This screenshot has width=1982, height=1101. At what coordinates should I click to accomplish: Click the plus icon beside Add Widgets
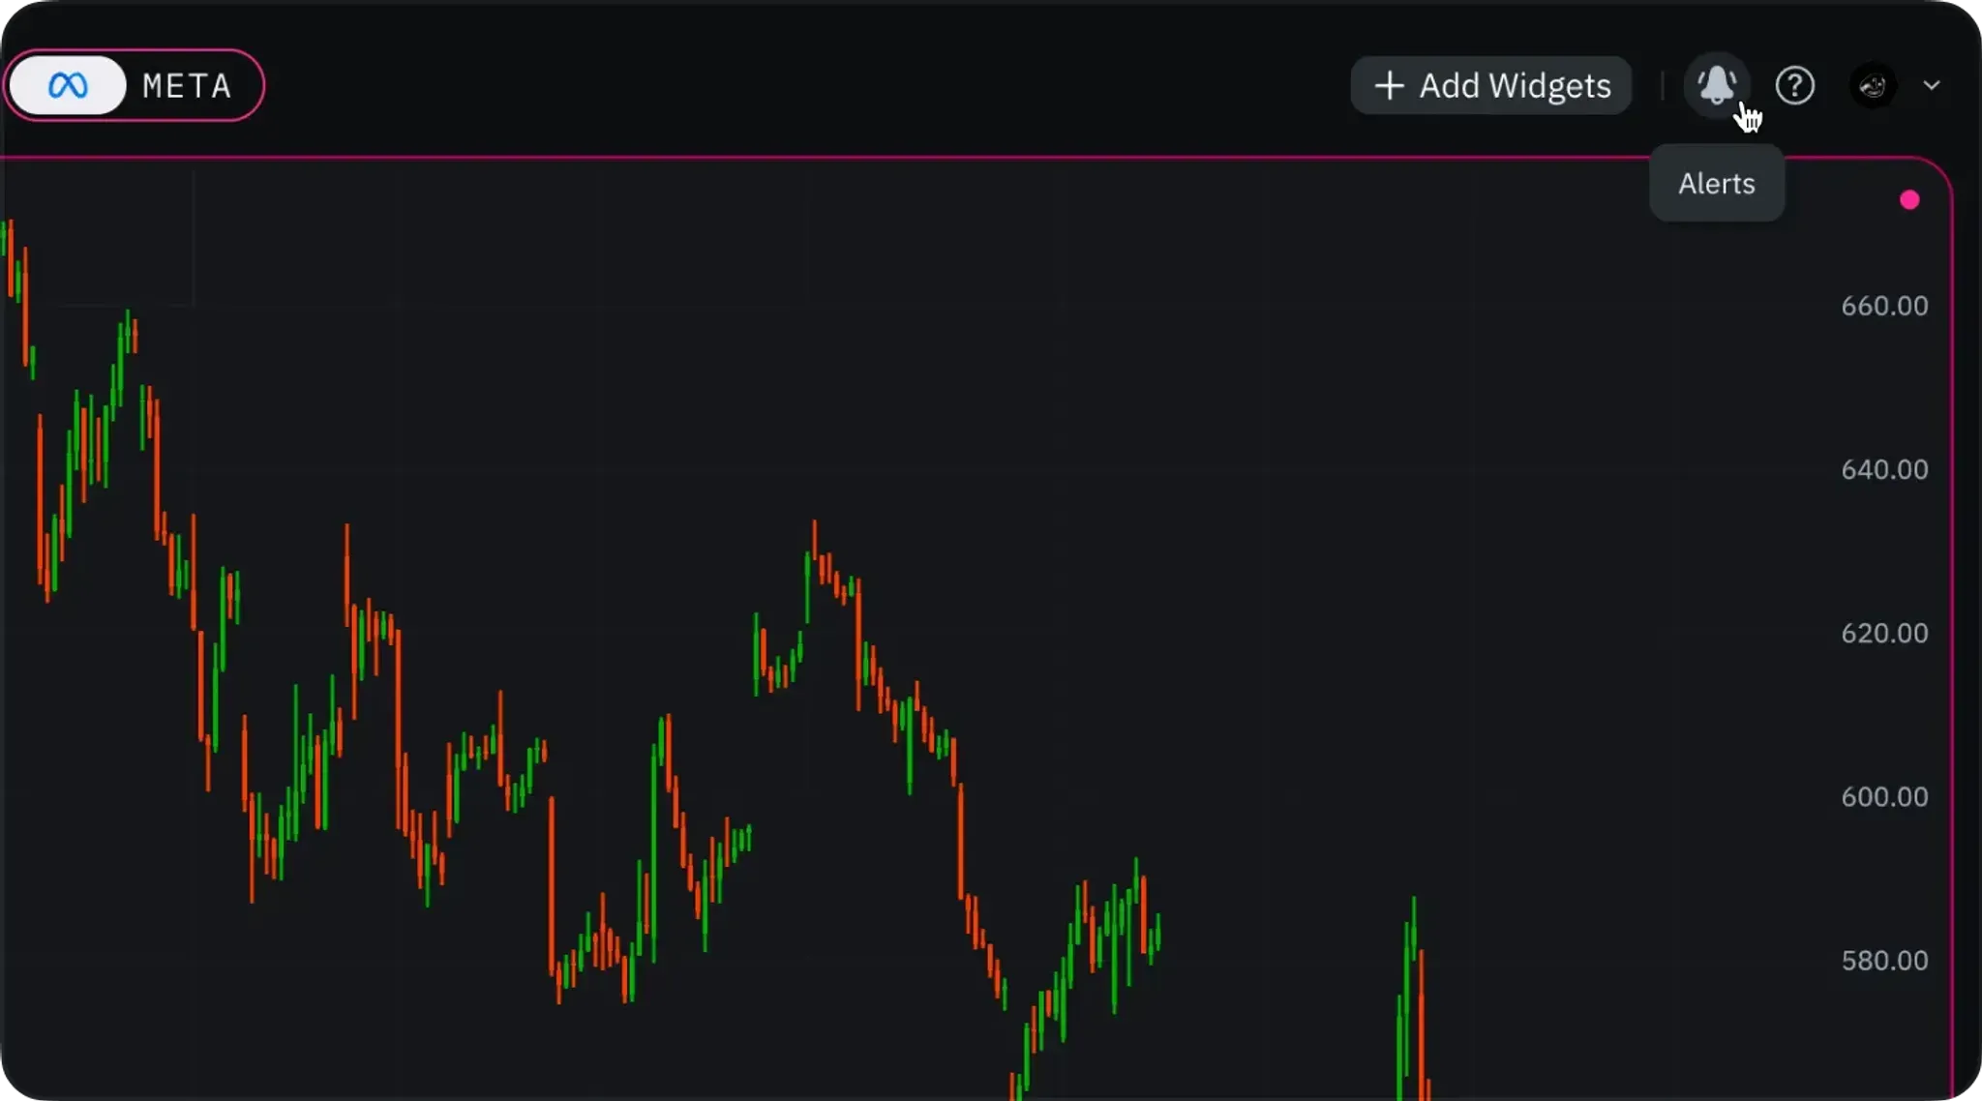(1389, 85)
